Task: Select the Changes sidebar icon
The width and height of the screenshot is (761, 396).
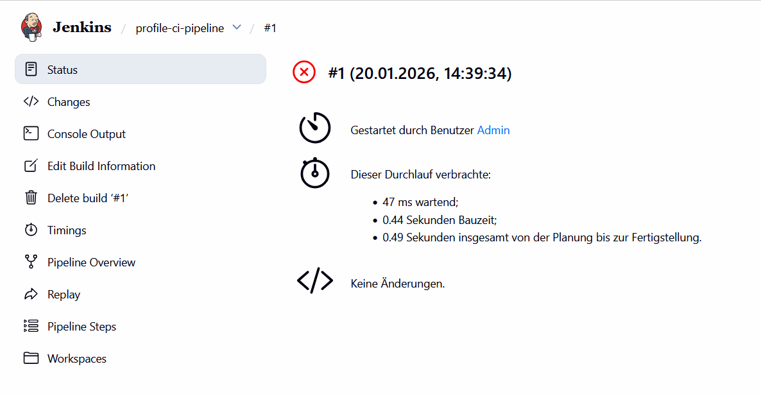Action: pyautogui.click(x=31, y=101)
